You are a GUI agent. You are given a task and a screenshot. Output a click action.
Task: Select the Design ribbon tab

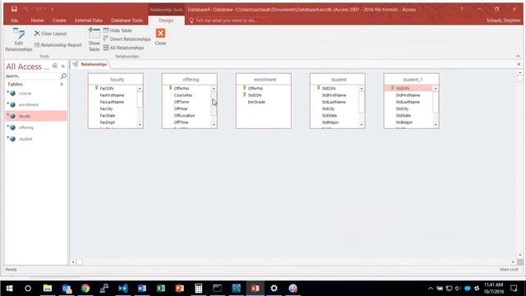[166, 21]
